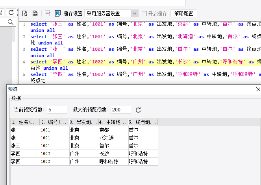Click '长沙' string in SQL line 4
This screenshot has width=261, height=185.
tap(183, 62)
